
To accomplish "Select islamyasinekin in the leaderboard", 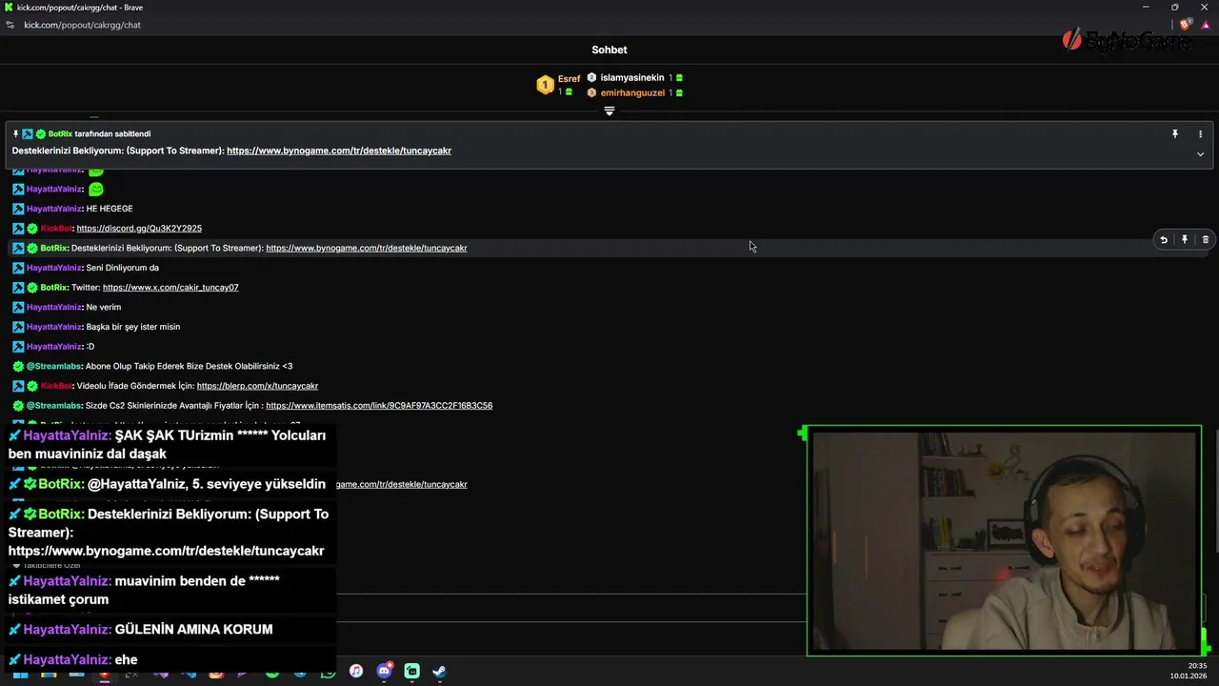I will 632,78.
